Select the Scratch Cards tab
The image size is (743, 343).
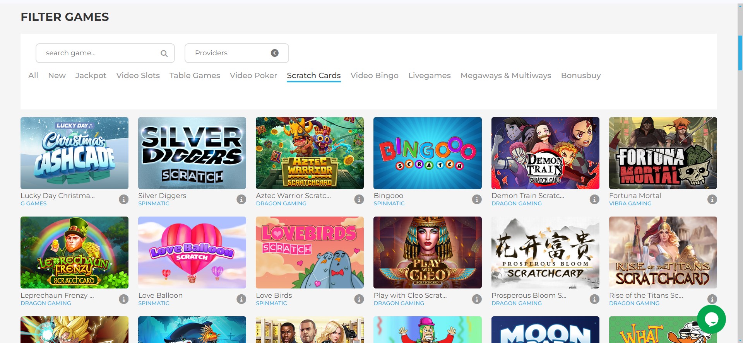[314, 75]
